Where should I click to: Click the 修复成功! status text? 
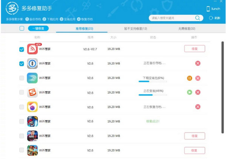click(x=153, y=121)
